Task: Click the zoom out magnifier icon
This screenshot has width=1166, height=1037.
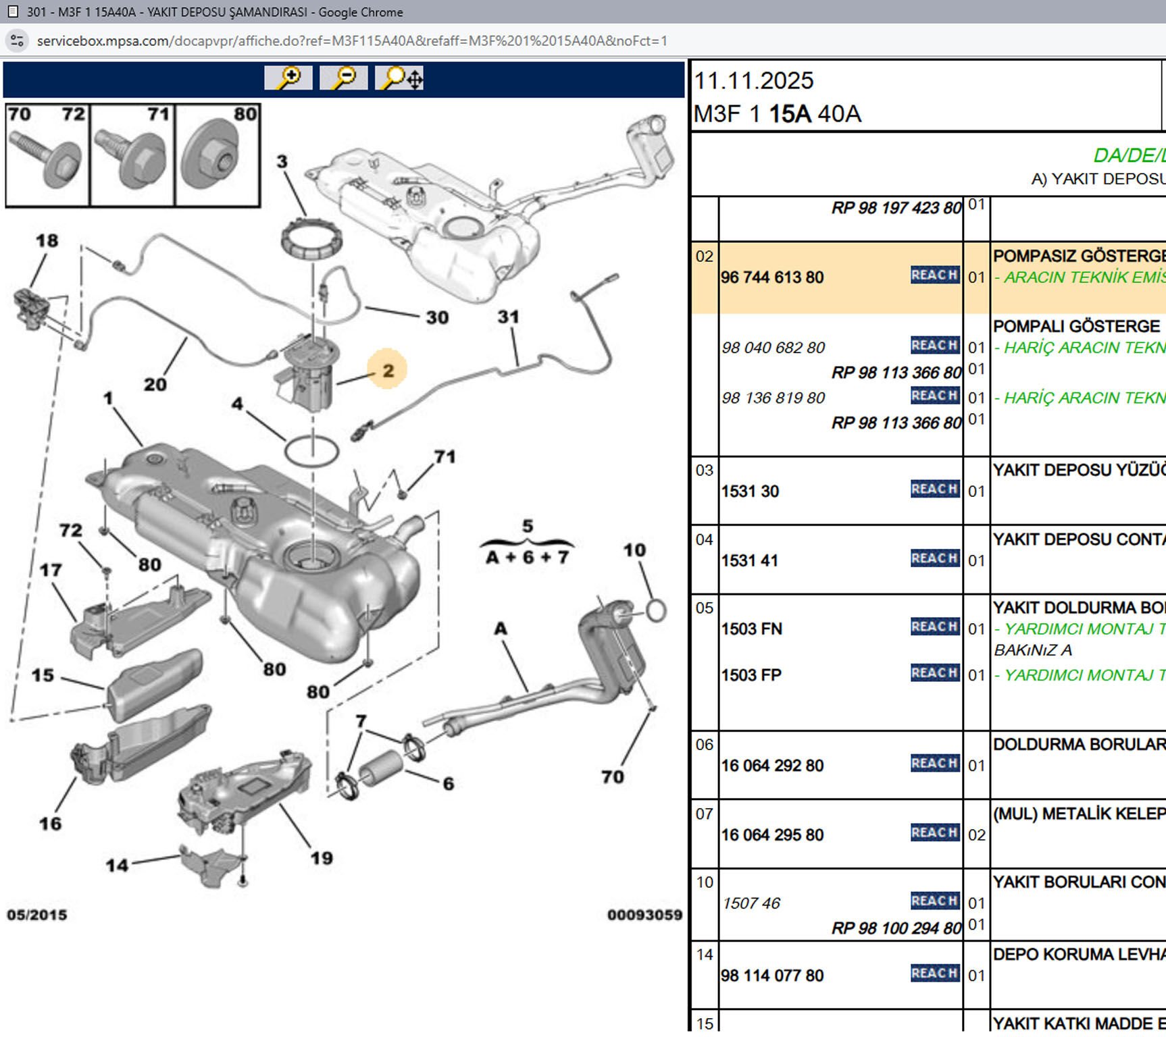Action: (343, 78)
